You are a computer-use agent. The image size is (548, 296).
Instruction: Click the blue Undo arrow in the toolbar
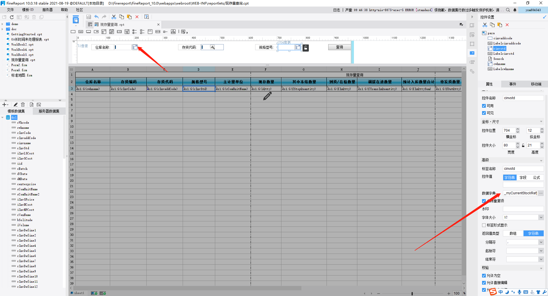96,17
